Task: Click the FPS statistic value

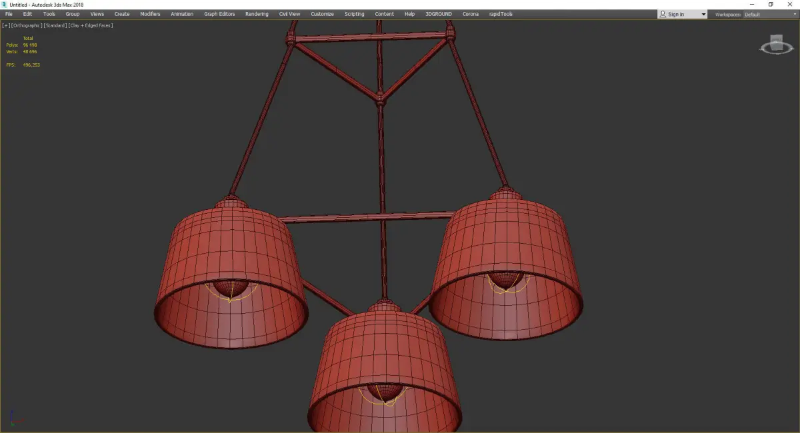Action: pos(31,65)
